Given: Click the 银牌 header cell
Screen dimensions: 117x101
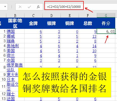Looking at the screenshot, I should 51,23.
